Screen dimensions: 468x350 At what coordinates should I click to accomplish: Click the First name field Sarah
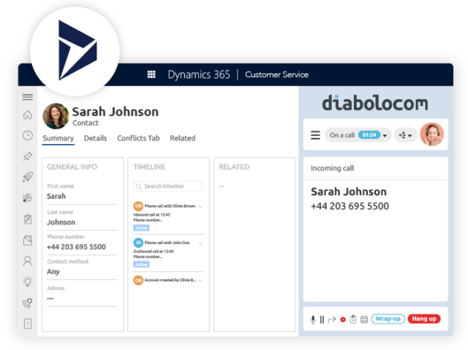pyautogui.click(x=82, y=196)
